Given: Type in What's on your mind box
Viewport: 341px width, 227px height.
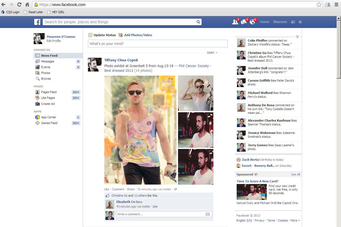Looking at the screenshot, I should pos(157,44).
